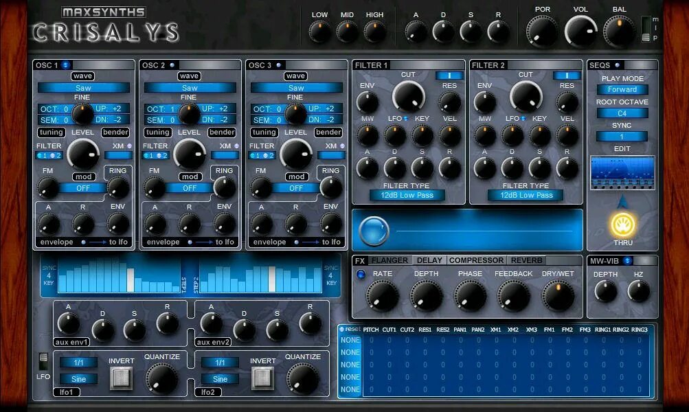This screenshot has width=689, height=412.
Task: Open OSC 3 Saw waveform selector
Action: (296, 88)
